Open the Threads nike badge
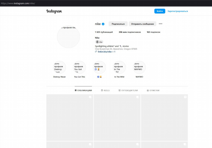Viewport: 212px width, 148px height. pos(99,42)
